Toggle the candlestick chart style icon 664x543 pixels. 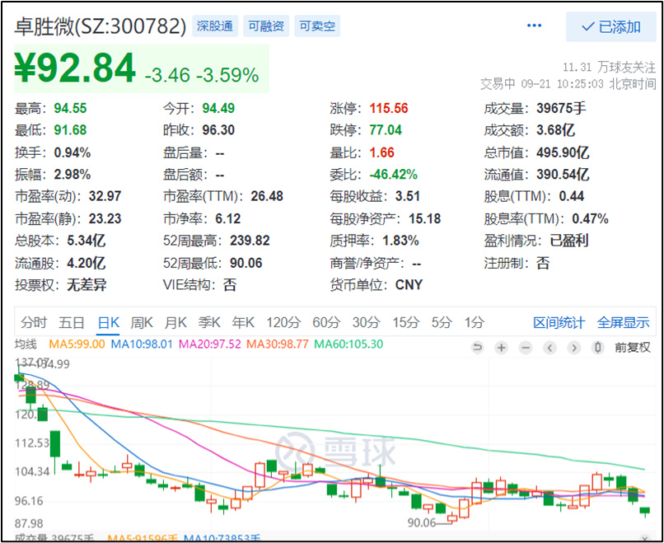click(x=598, y=349)
